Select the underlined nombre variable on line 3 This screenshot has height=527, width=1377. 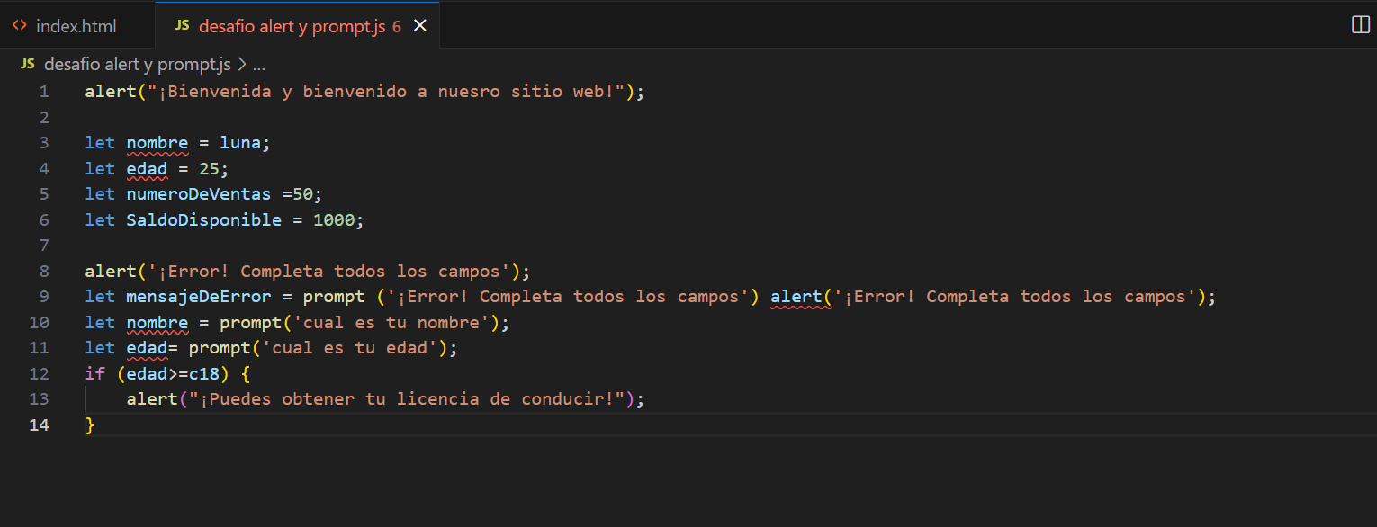click(157, 142)
